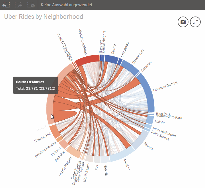
Task: Click the 'Western Addition' label
Action: pos(83,42)
